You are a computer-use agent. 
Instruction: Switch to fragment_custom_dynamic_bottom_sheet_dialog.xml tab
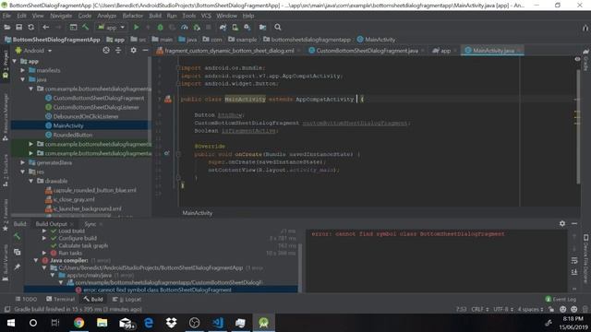click(x=228, y=51)
